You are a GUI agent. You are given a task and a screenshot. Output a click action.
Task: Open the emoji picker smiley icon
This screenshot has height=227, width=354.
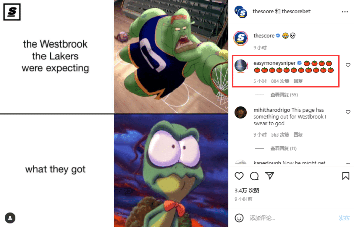click(239, 218)
